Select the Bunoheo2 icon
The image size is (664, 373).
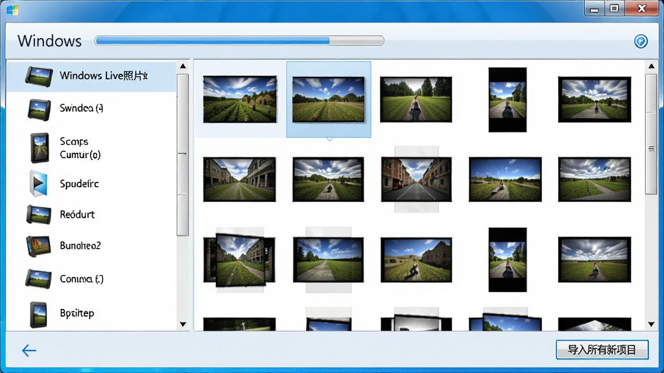(38, 246)
